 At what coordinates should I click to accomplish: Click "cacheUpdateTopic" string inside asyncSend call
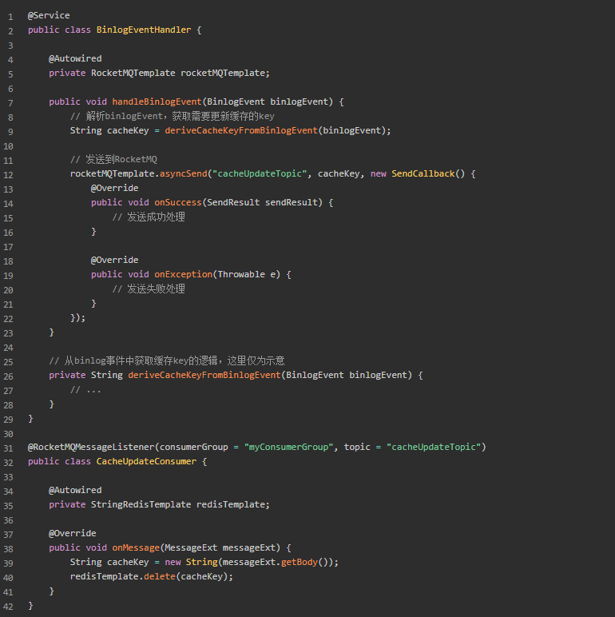coord(260,174)
